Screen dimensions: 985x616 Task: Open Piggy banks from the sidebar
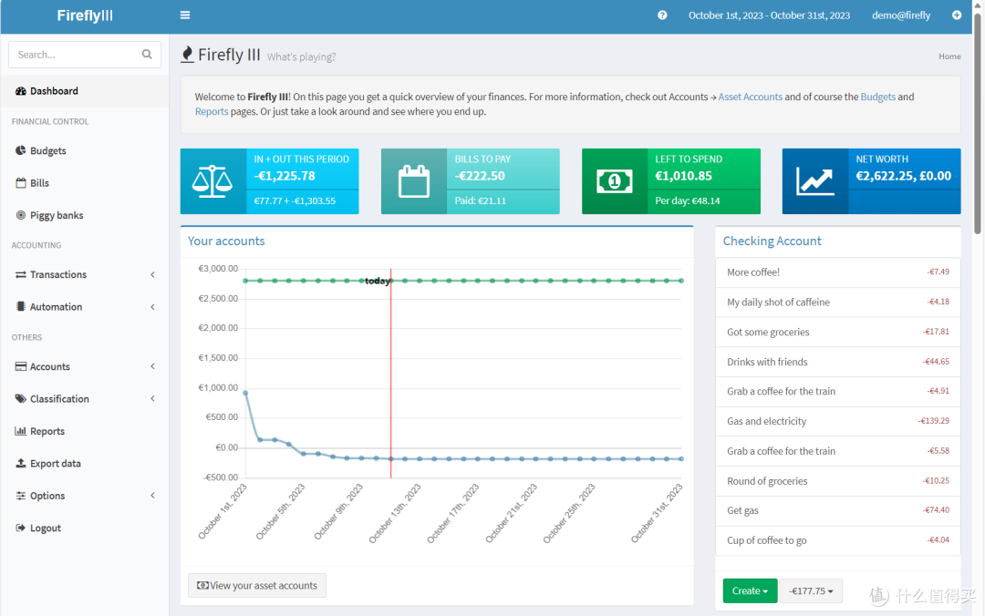coord(56,215)
